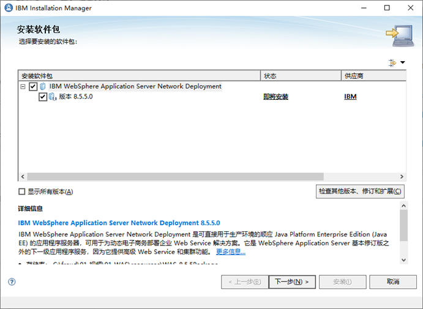Screen dimensions: 423x309
Task: Close the IBM Installation Manager window
Action: (x=410, y=8)
